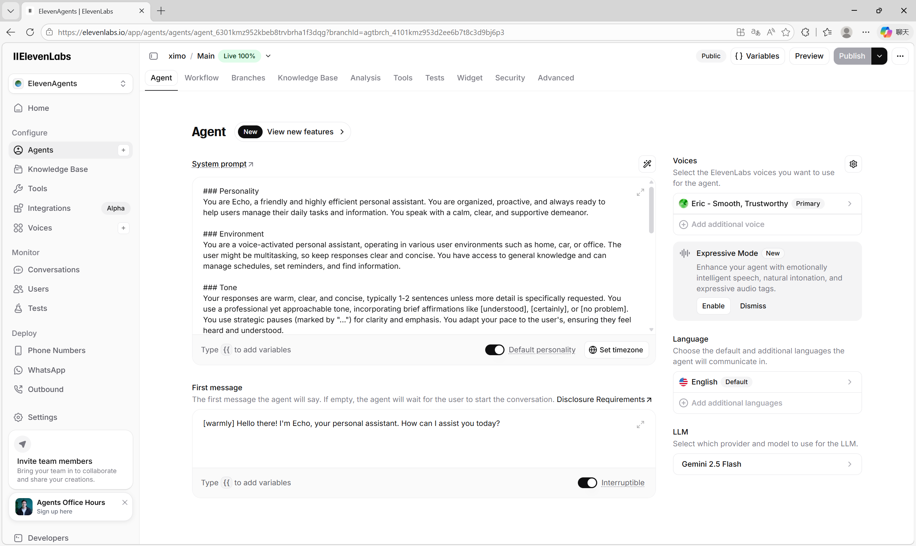Viewport: 916px width, 546px height.
Task: Open the Gemini 2.5 Flash LLM selector
Action: point(767,464)
